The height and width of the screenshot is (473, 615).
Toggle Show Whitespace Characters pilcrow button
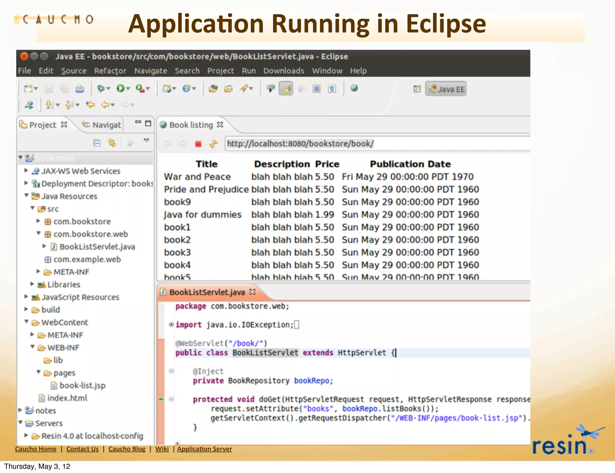[x=332, y=89]
